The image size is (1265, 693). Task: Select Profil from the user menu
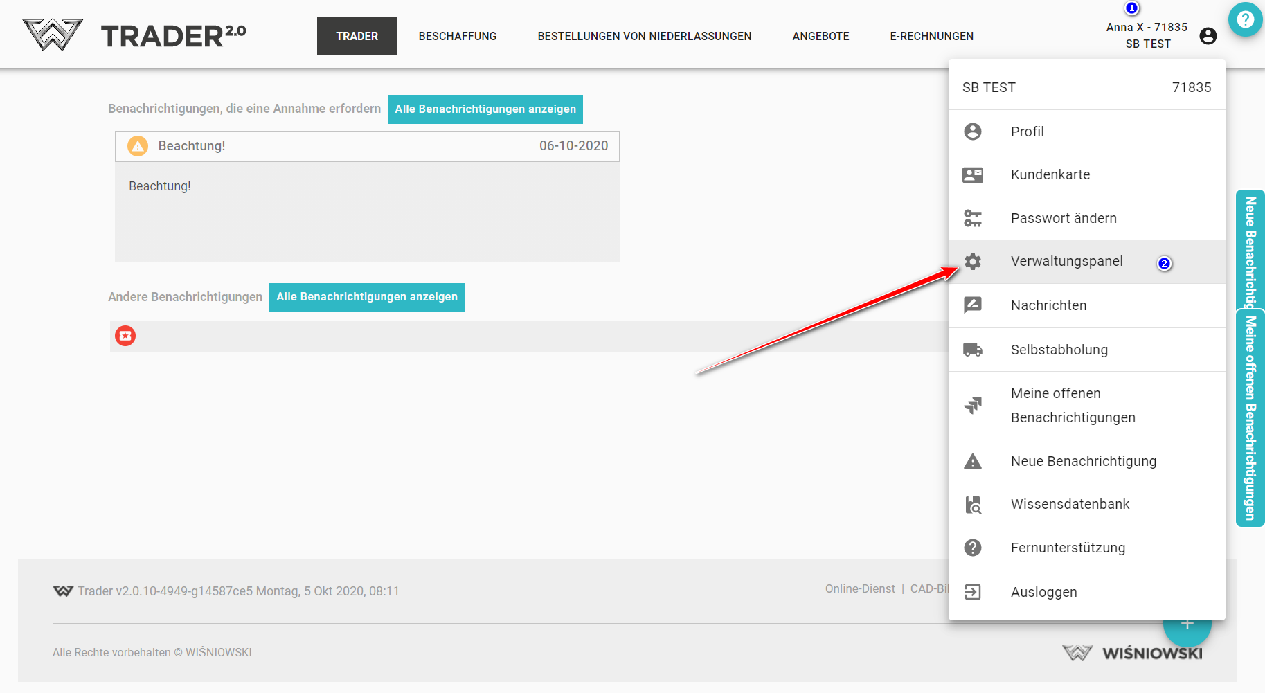(1027, 132)
